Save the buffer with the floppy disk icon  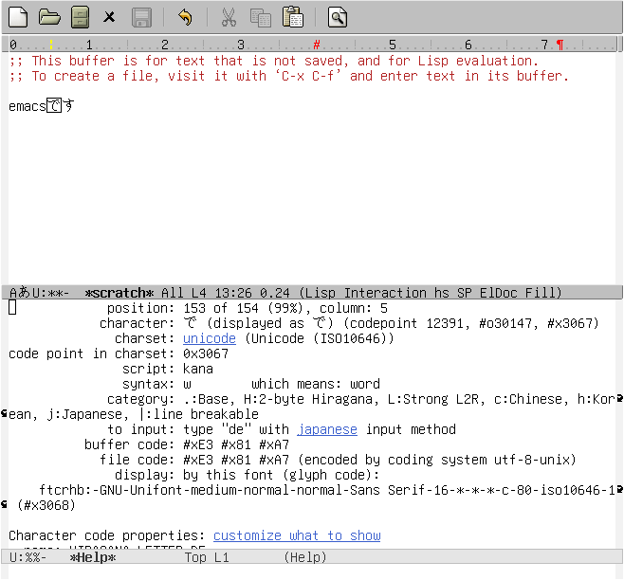point(141,17)
